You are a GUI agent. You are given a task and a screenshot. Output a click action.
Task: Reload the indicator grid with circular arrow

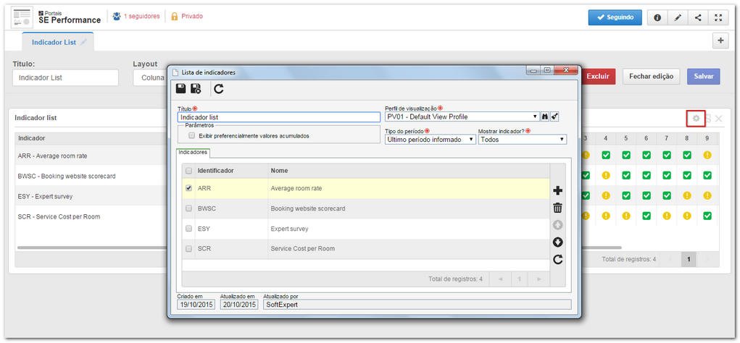557,259
